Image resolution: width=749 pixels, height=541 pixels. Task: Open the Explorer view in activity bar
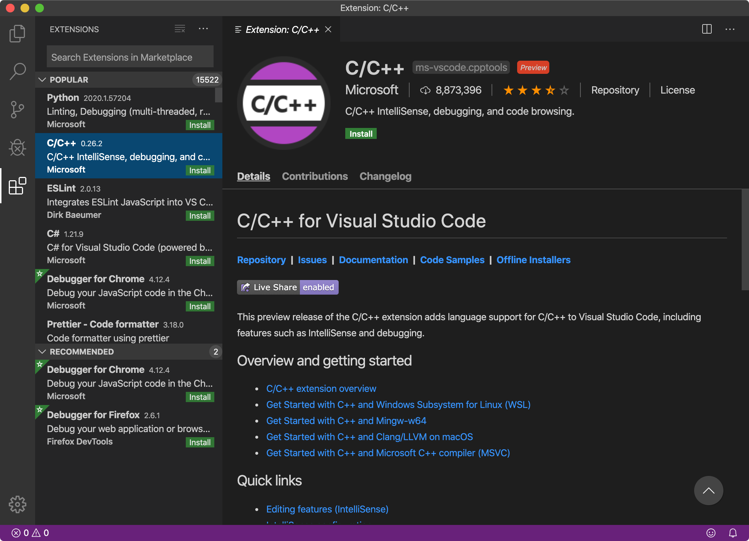pyautogui.click(x=17, y=34)
